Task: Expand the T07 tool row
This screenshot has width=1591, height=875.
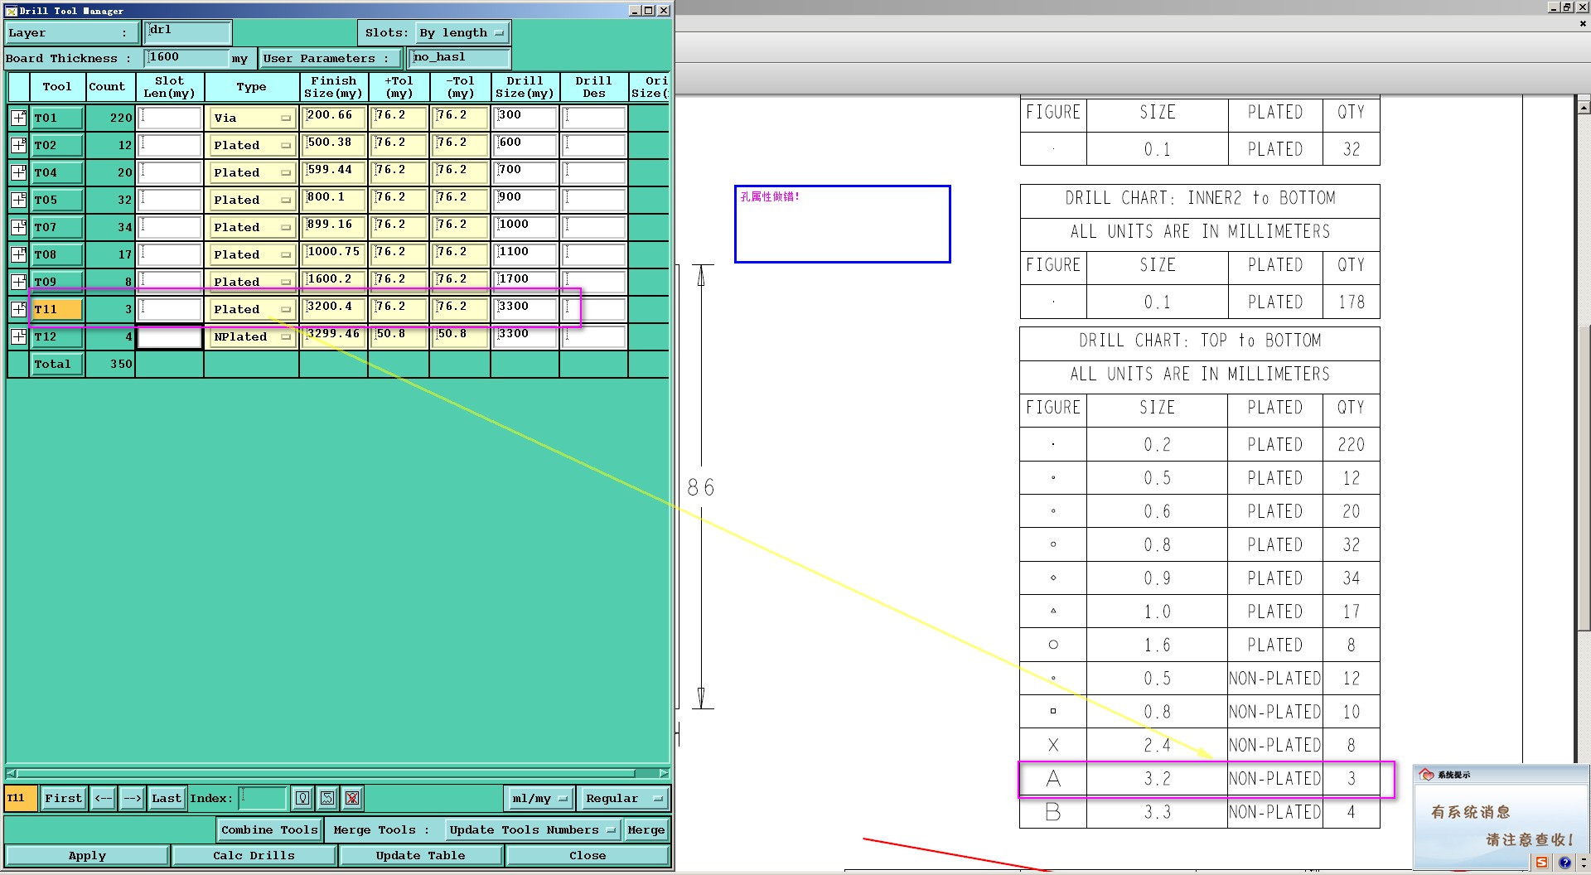Action: 18,227
